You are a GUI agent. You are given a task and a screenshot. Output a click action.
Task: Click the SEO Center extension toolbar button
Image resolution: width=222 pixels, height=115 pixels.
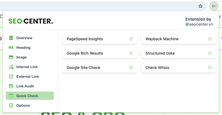[214, 6]
